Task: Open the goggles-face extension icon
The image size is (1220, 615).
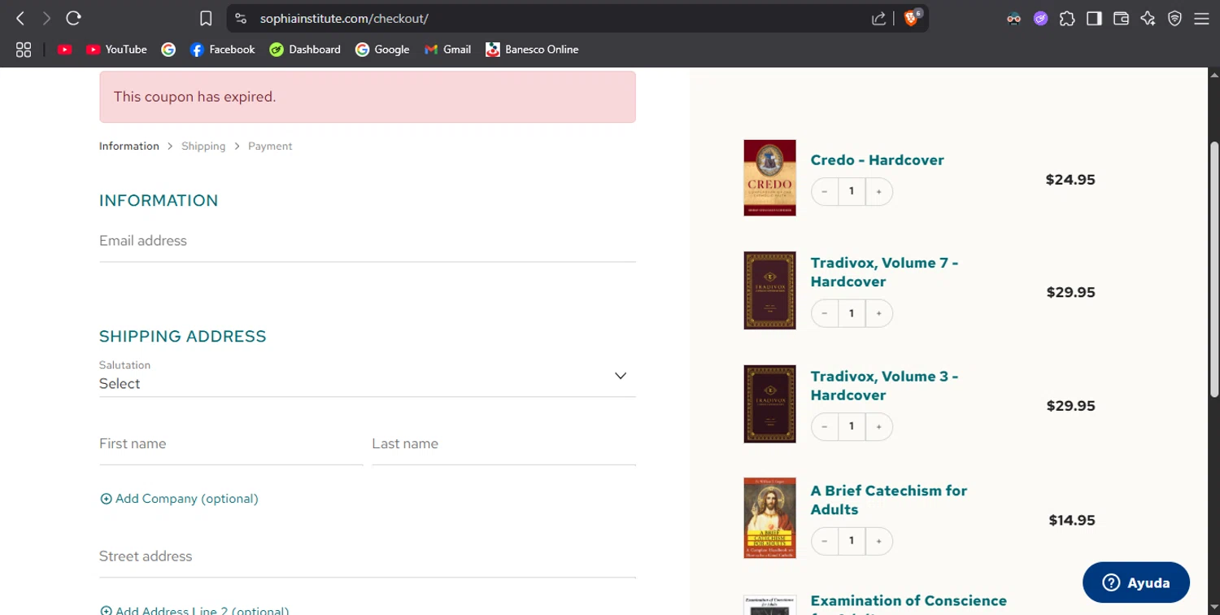Action: coord(1013,19)
